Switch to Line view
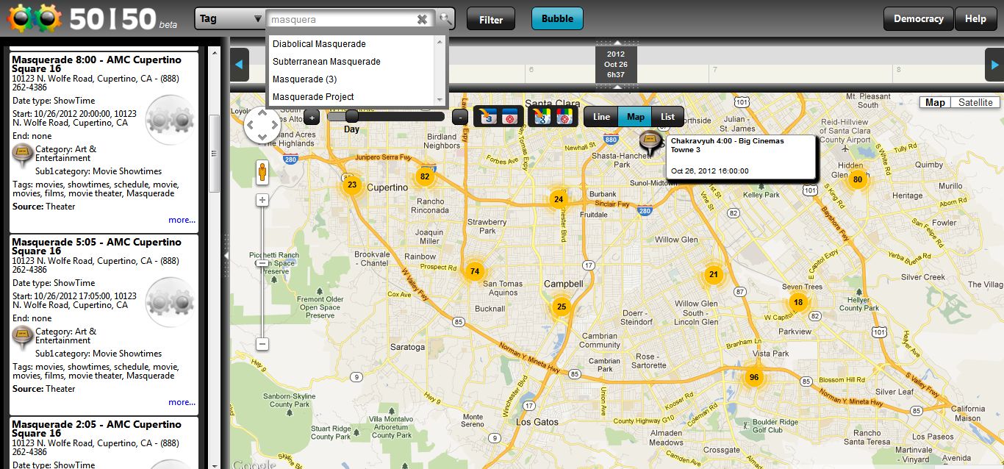The width and height of the screenshot is (1004, 469). click(601, 117)
